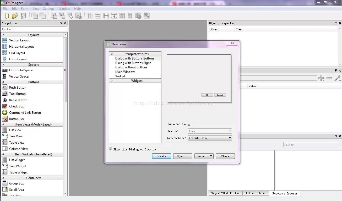
Task: Click the Open... button in New Form
Action: pos(183,156)
